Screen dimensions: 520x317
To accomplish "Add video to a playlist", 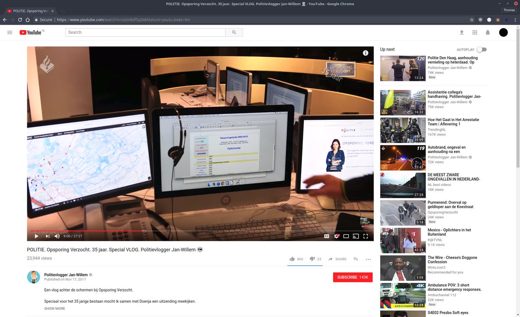I will coord(356,259).
